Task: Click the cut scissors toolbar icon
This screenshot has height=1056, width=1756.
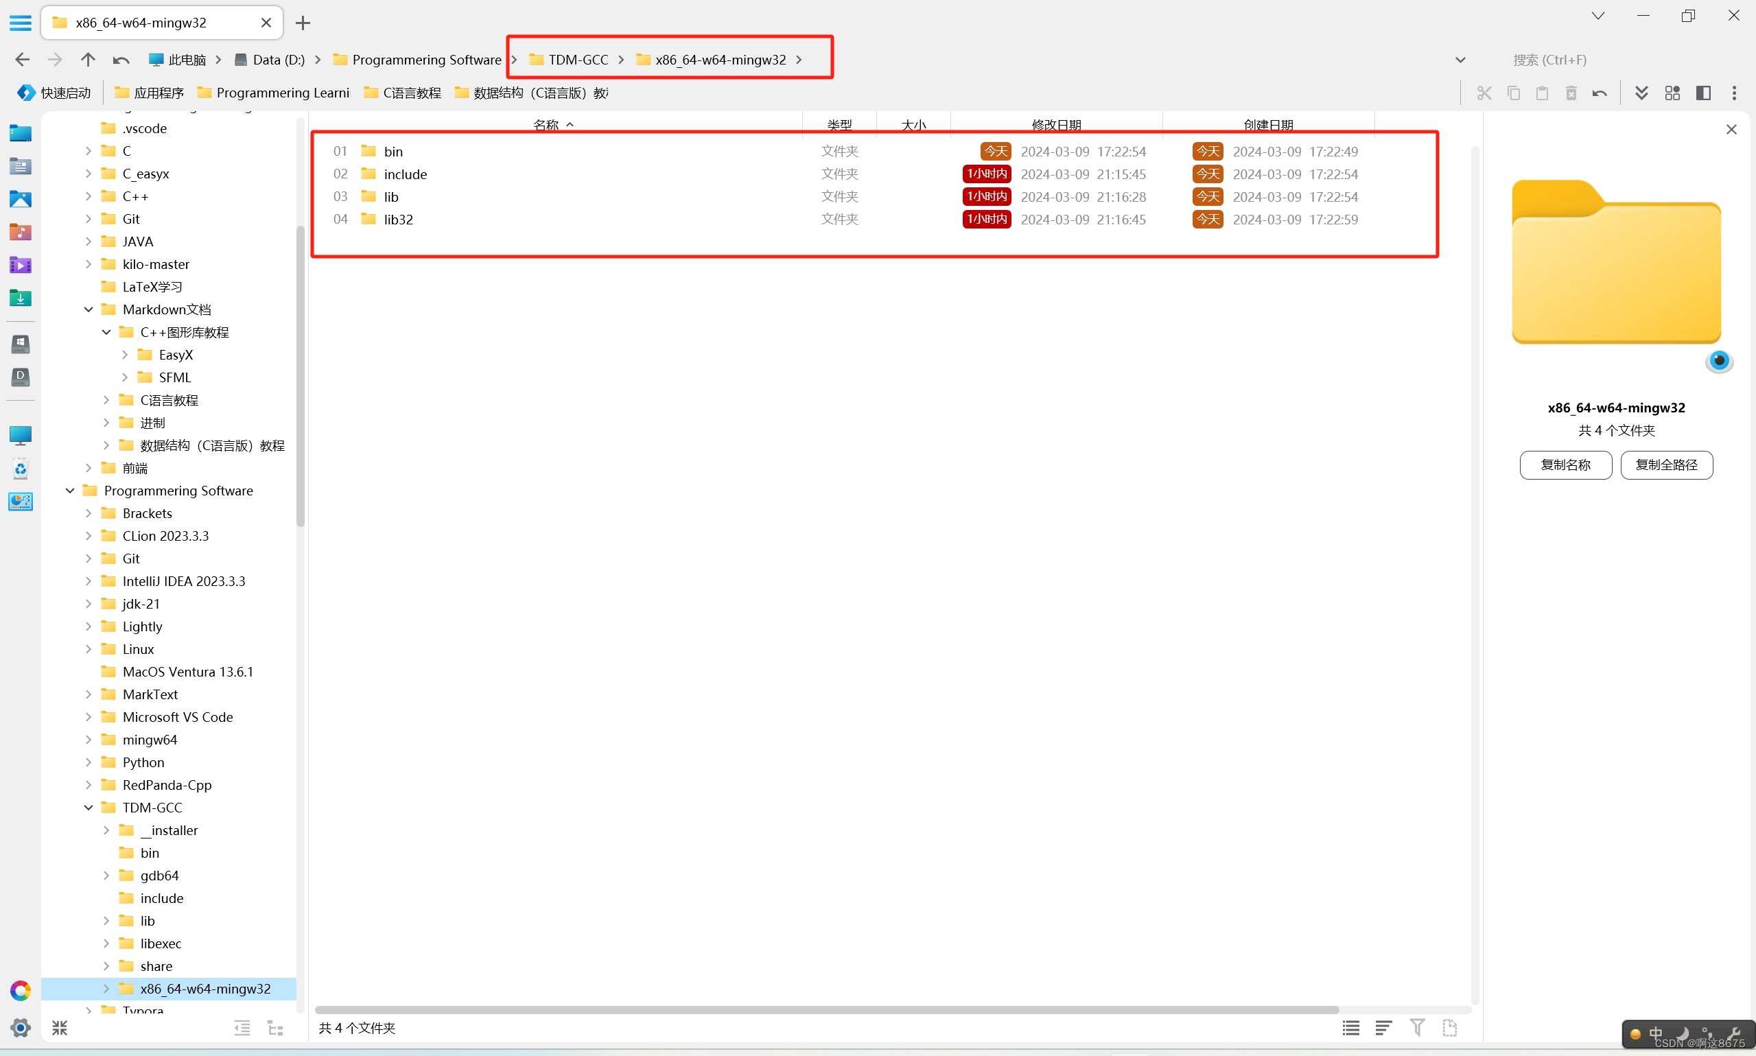Action: 1484,93
